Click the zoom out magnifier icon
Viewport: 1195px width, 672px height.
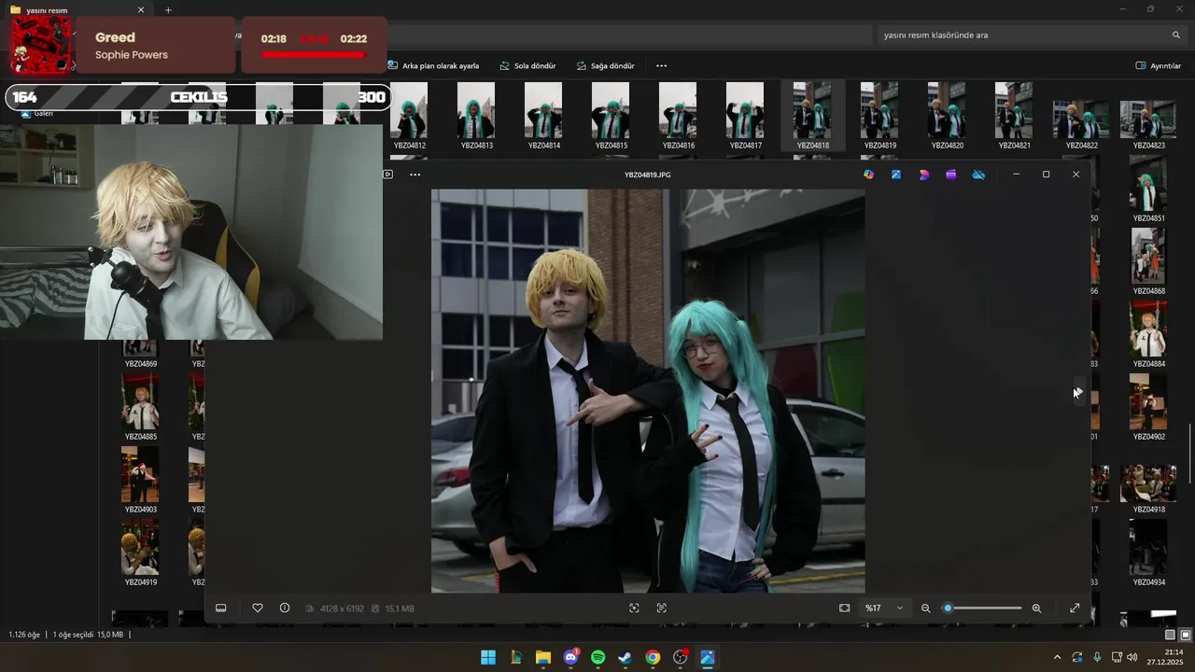click(926, 608)
